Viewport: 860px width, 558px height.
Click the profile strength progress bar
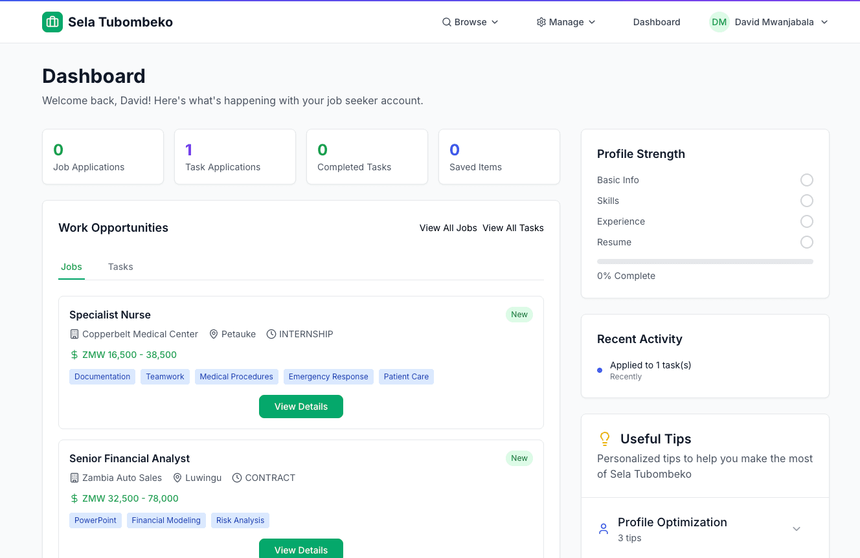705,262
